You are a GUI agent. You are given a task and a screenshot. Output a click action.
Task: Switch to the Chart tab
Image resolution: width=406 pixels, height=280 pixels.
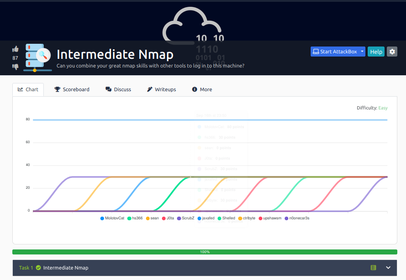27,89
